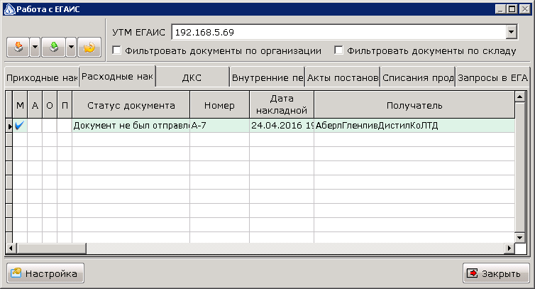
Task: Switch to the Приходные накладные tab
Action: click(x=42, y=78)
